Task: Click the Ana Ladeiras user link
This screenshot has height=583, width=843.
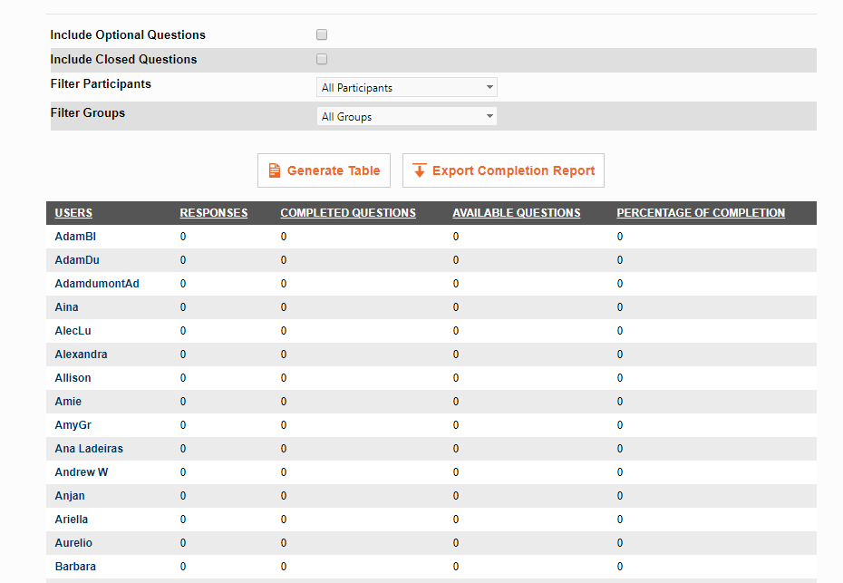Action: coord(89,449)
